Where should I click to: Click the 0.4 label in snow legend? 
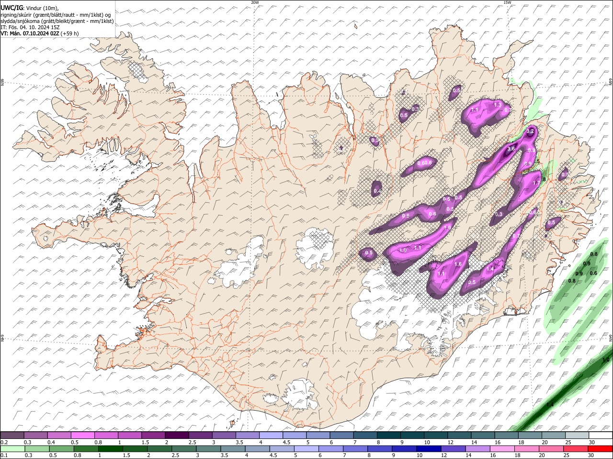pos(51,442)
